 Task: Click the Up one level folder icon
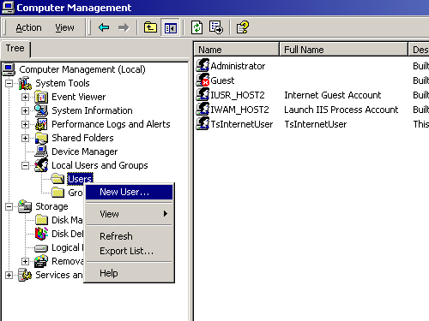150,27
